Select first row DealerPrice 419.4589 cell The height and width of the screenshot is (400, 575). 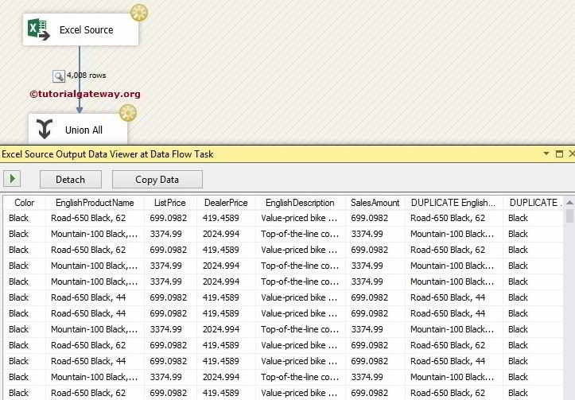coord(226,218)
